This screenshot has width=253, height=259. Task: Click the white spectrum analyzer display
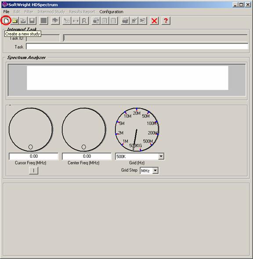coord(127,78)
